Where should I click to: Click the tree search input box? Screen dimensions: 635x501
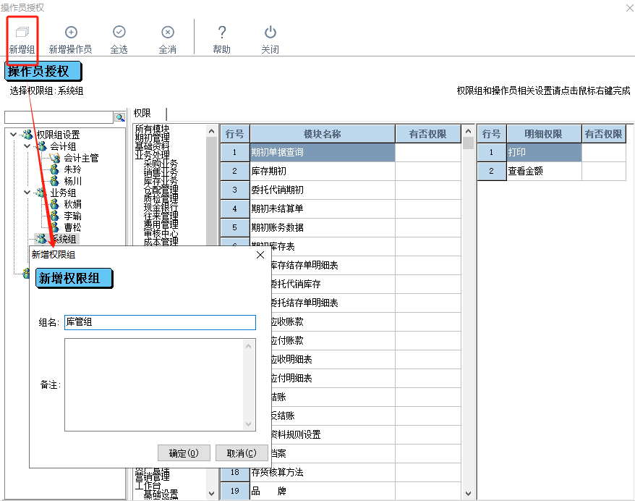click(x=59, y=117)
